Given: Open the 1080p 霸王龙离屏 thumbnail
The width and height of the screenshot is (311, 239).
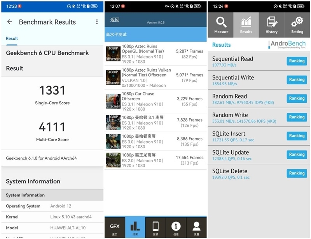Looking at the screenshot, I should (x=113, y=160).
